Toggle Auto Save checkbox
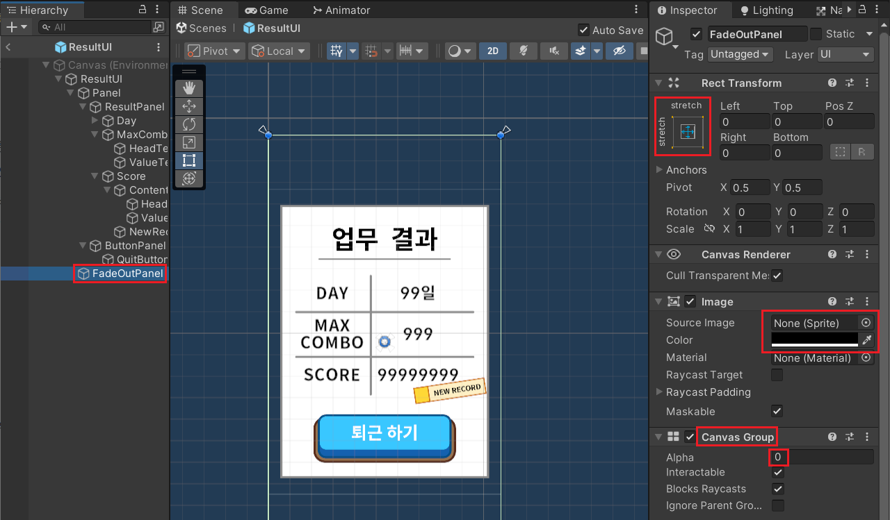890x520 pixels. point(583,30)
